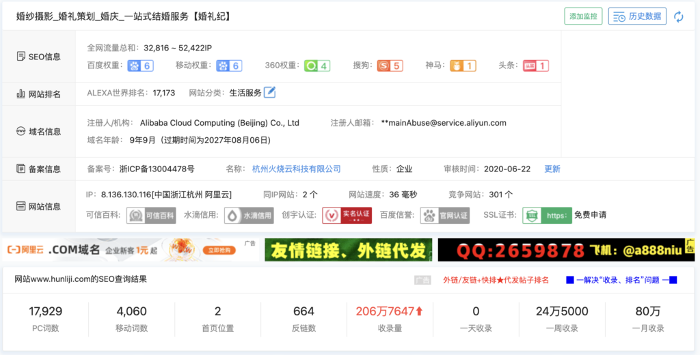The height and width of the screenshot is (355, 700).
Task: Click the 域名年龄 9年9月 expiry text
Action: click(x=200, y=140)
